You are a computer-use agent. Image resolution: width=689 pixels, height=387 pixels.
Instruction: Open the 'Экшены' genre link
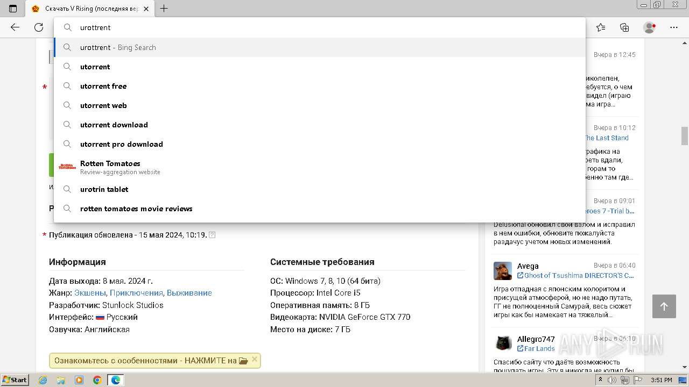point(90,293)
